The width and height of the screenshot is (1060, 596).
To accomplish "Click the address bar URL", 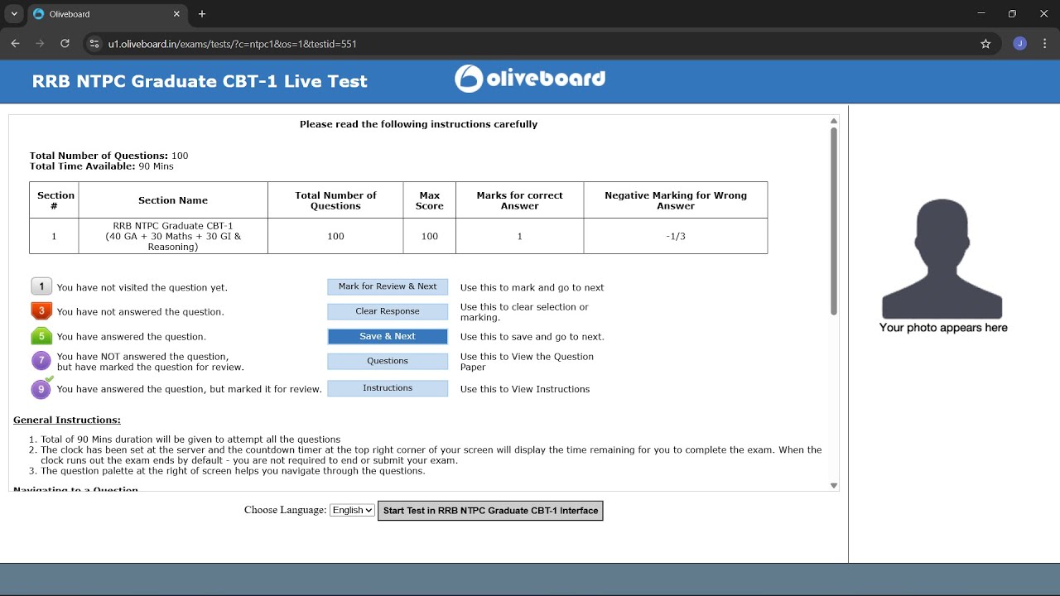I will pos(233,44).
